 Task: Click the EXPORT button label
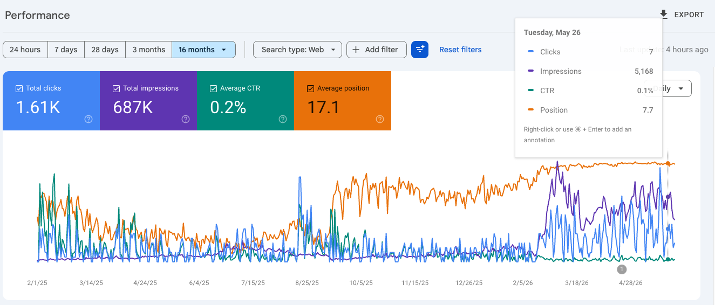pyautogui.click(x=689, y=15)
